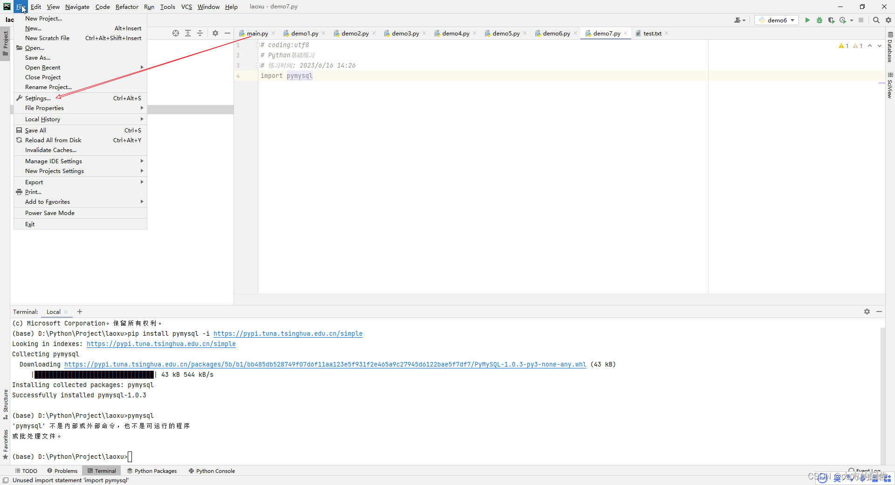This screenshot has width=895, height=485.
Task: Click the 'import pymysql' code on line 4
Action: point(287,76)
